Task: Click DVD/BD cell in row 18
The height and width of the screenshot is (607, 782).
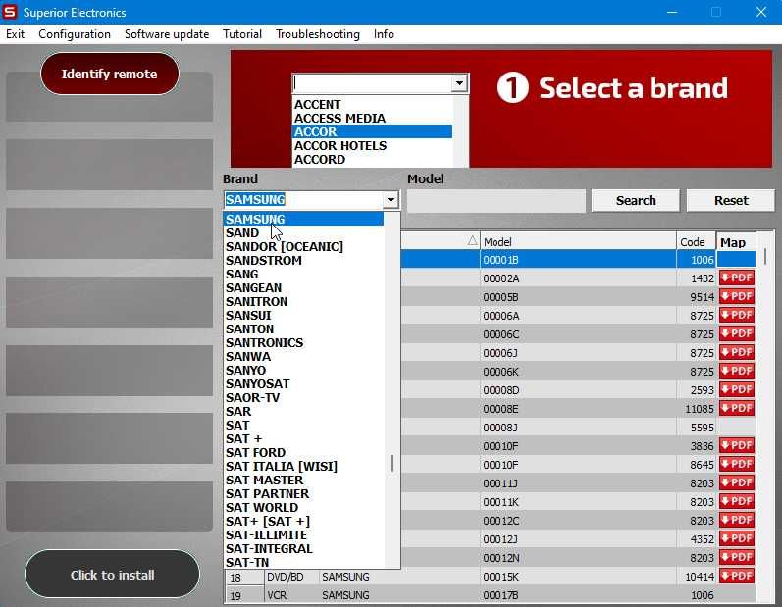Action: (x=291, y=577)
